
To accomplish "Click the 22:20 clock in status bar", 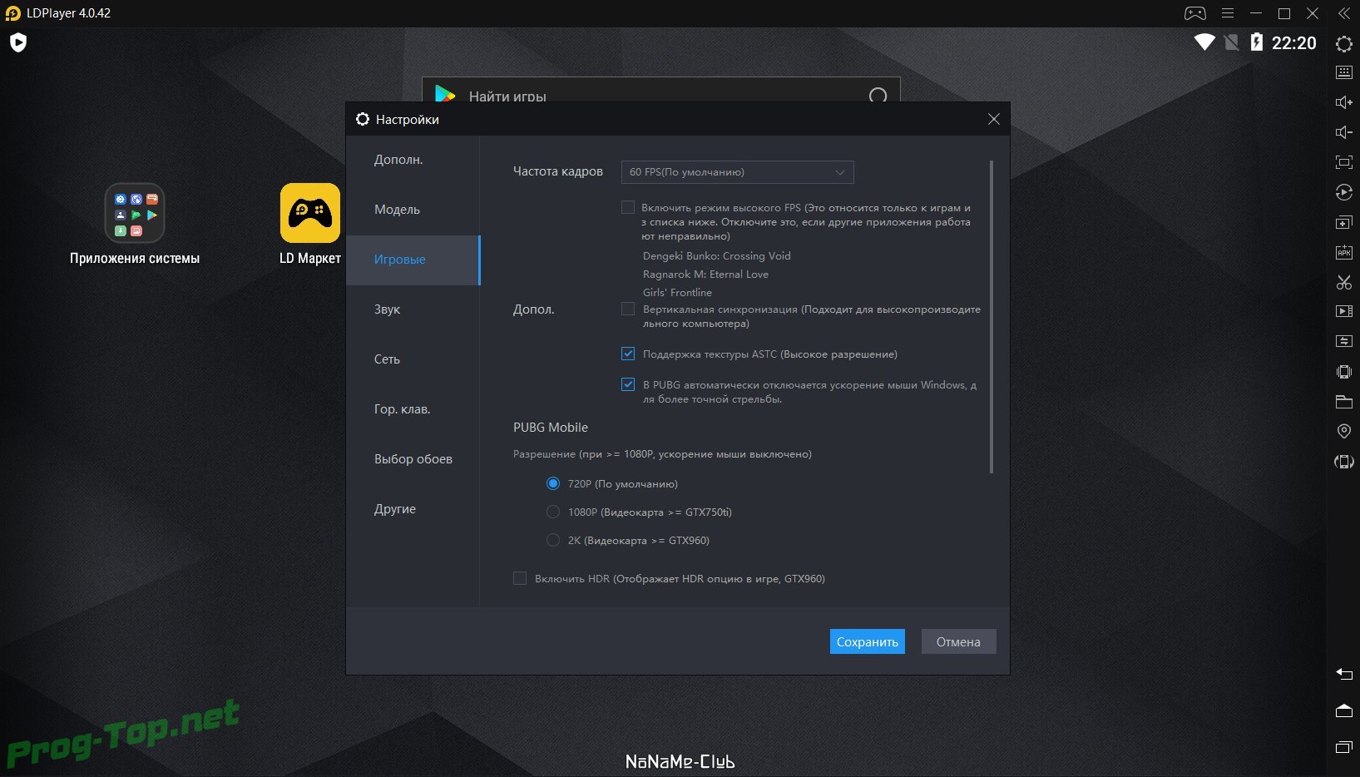I will pyautogui.click(x=1293, y=43).
